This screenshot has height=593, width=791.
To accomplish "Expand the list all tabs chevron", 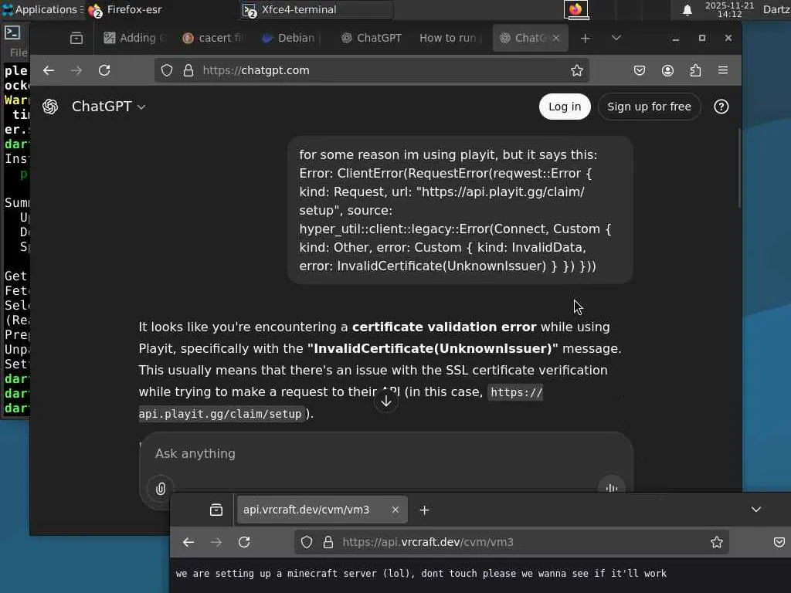I will pyautogui.click(x=616, y=38).
